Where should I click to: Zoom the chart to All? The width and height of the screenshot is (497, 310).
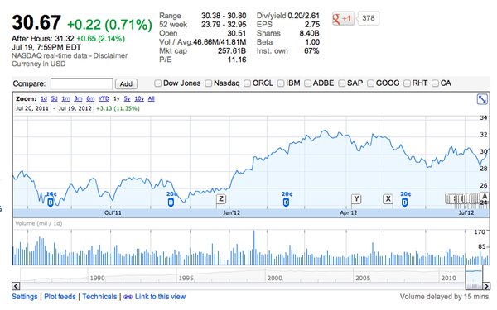[152, 98]
